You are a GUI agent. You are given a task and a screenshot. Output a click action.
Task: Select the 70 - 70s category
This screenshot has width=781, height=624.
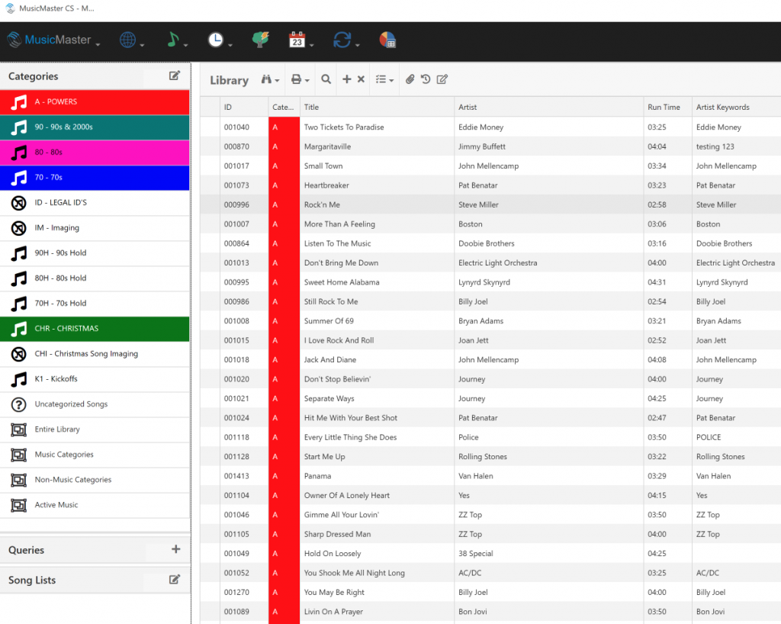pos(95,178)
